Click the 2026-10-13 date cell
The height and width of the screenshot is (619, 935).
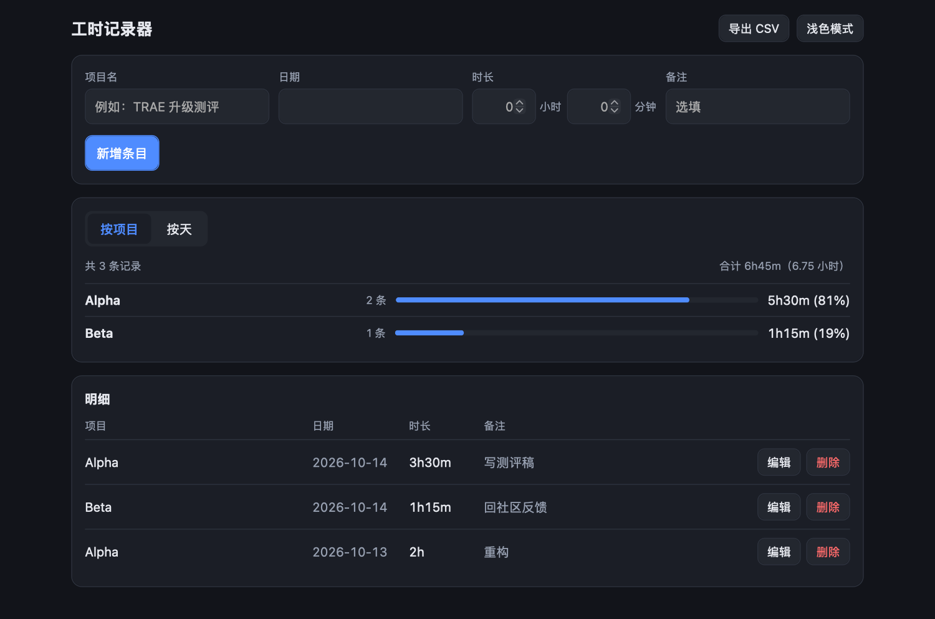(x=350, y=552)
